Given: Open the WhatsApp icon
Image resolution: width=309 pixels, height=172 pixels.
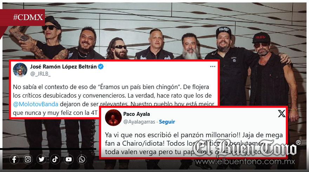Looking at the screenshot, I should (82, 159).
